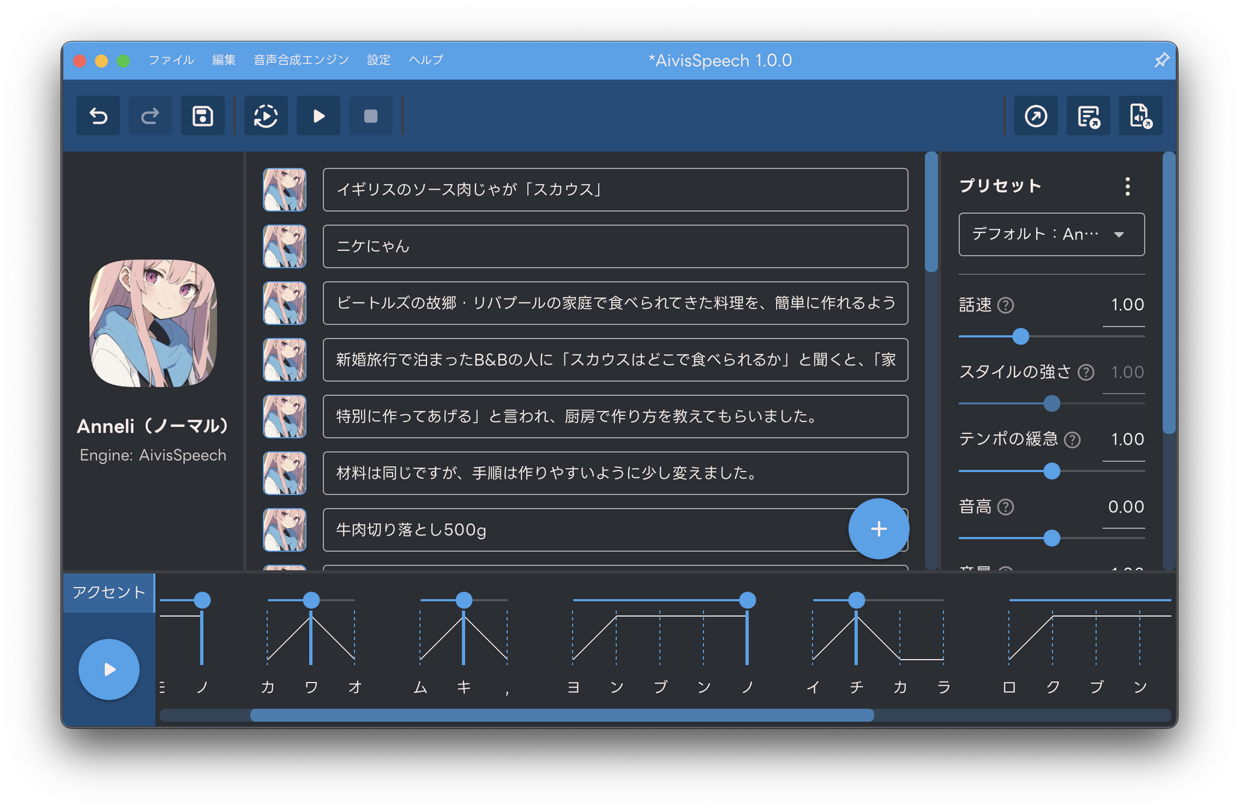This screenshot has height=809, width=1239.
Task: Click the Anneli（ノーマル） name label
Action: click(x=153, y=426)
